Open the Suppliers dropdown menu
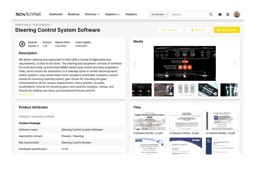 click(112, 14)
